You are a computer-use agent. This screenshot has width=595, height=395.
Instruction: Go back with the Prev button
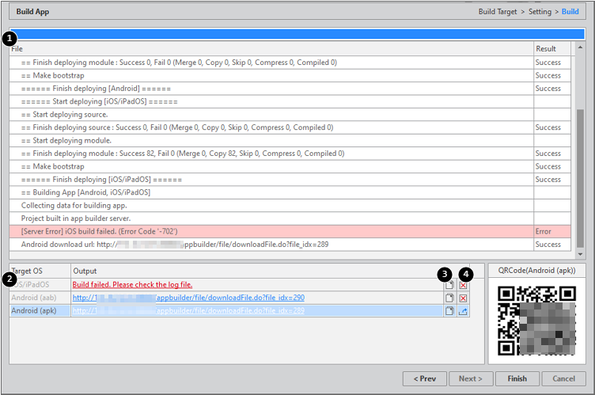click(426, 378)
